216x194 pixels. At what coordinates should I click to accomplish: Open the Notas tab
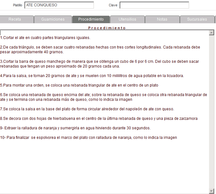coord(162,19)
